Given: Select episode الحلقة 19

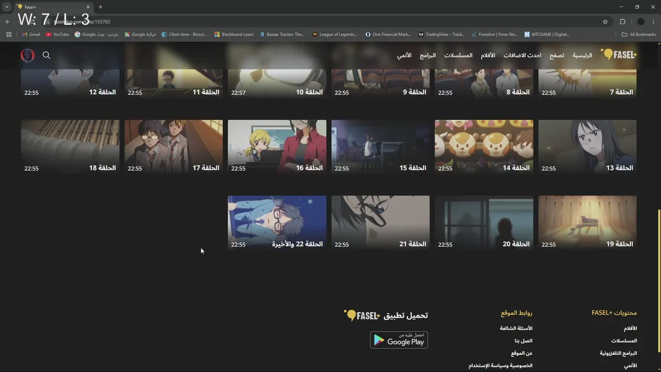Looking at the screenshot, I should (587, 223).
